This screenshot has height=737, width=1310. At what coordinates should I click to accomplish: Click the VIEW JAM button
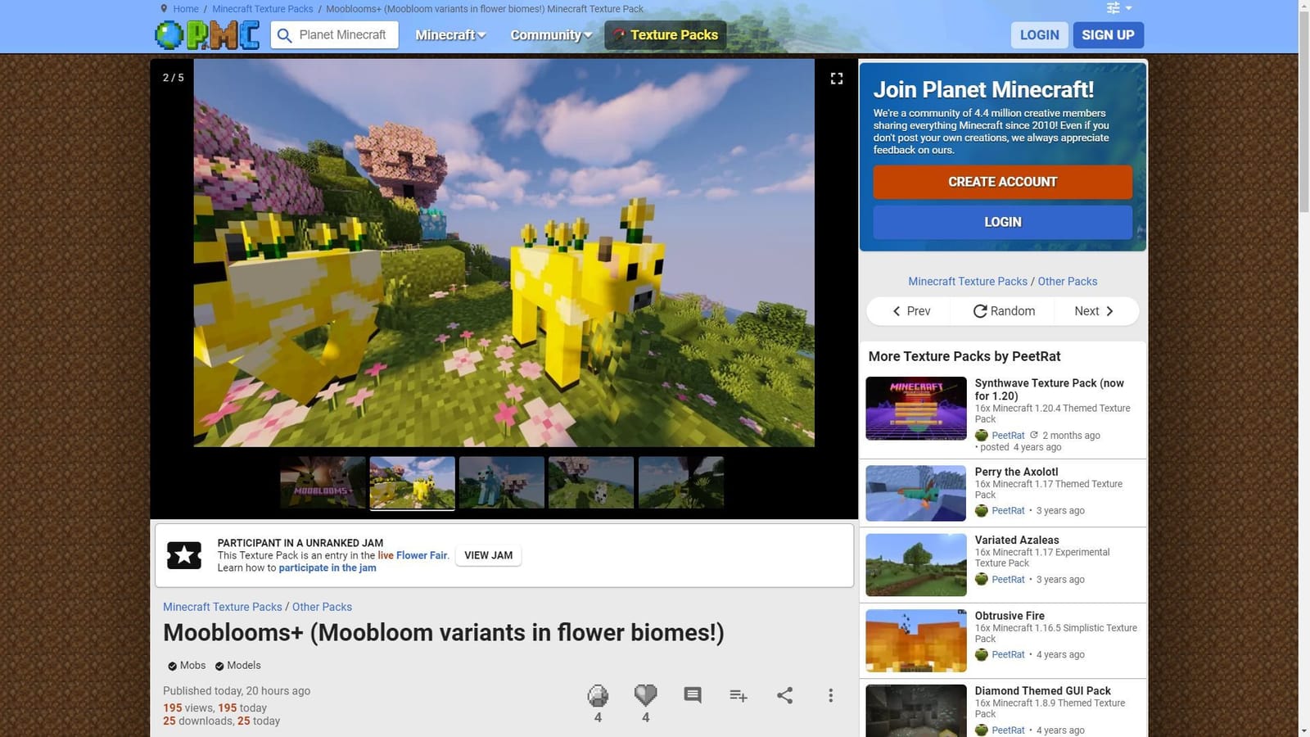click(x=488, y=555)
